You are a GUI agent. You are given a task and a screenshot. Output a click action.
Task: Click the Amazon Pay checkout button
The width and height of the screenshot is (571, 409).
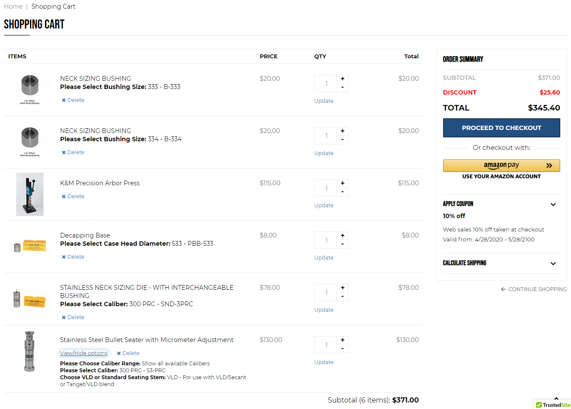(x=501, y=165)
